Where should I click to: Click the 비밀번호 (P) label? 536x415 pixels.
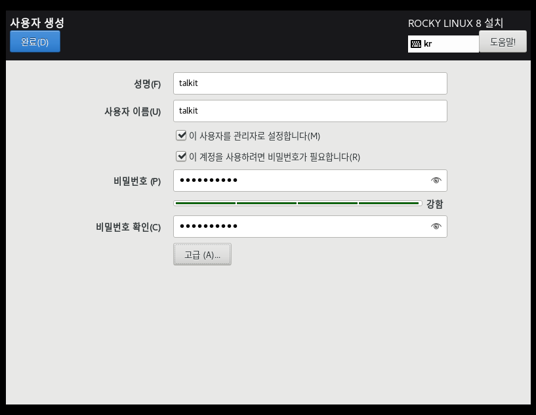point(137,181)
